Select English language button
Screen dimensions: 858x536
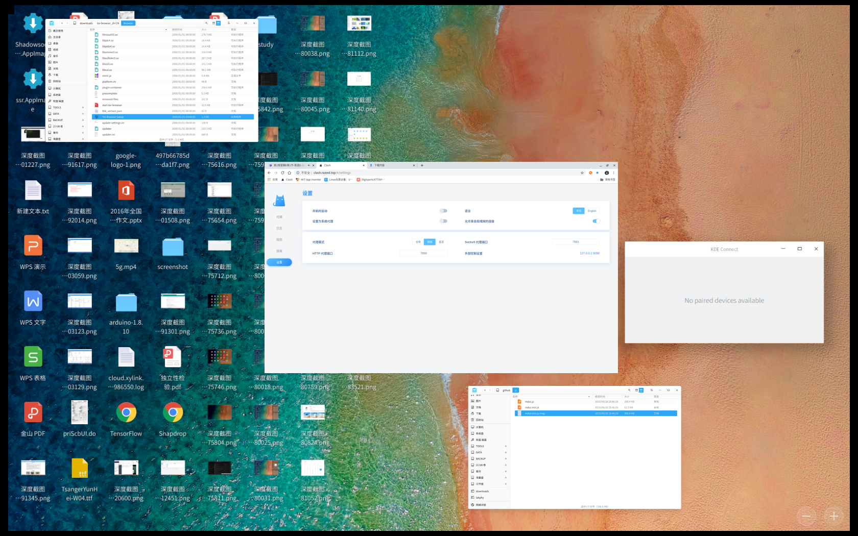592,211
